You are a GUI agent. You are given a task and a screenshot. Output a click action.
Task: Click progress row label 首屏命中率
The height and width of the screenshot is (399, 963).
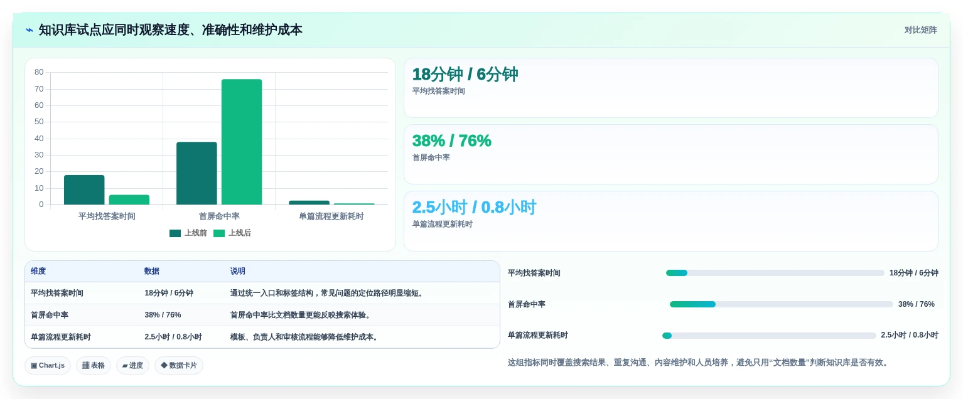527,304
